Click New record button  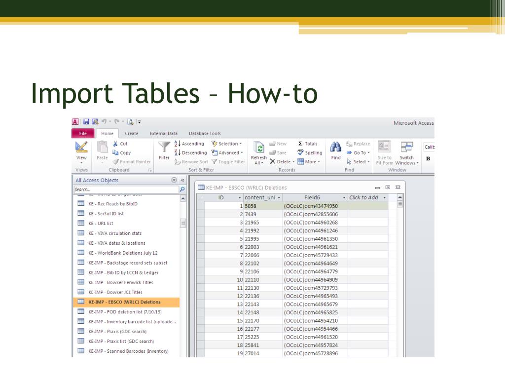click(278, 144)
